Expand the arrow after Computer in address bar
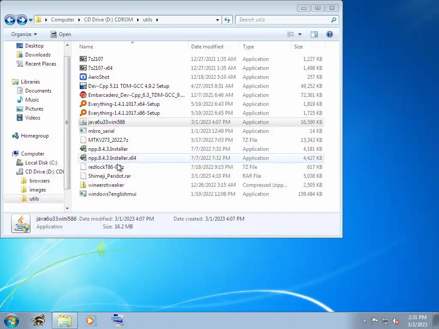439x329 pixels. (79, 20)
